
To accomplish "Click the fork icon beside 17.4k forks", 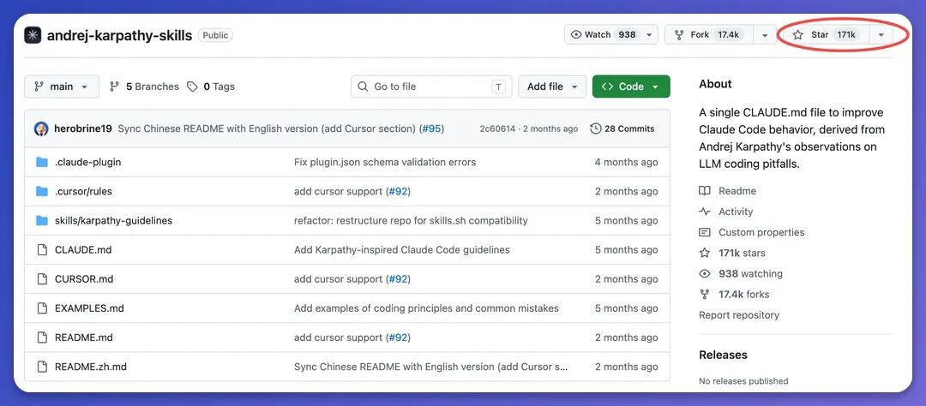I will pos(705,294).
